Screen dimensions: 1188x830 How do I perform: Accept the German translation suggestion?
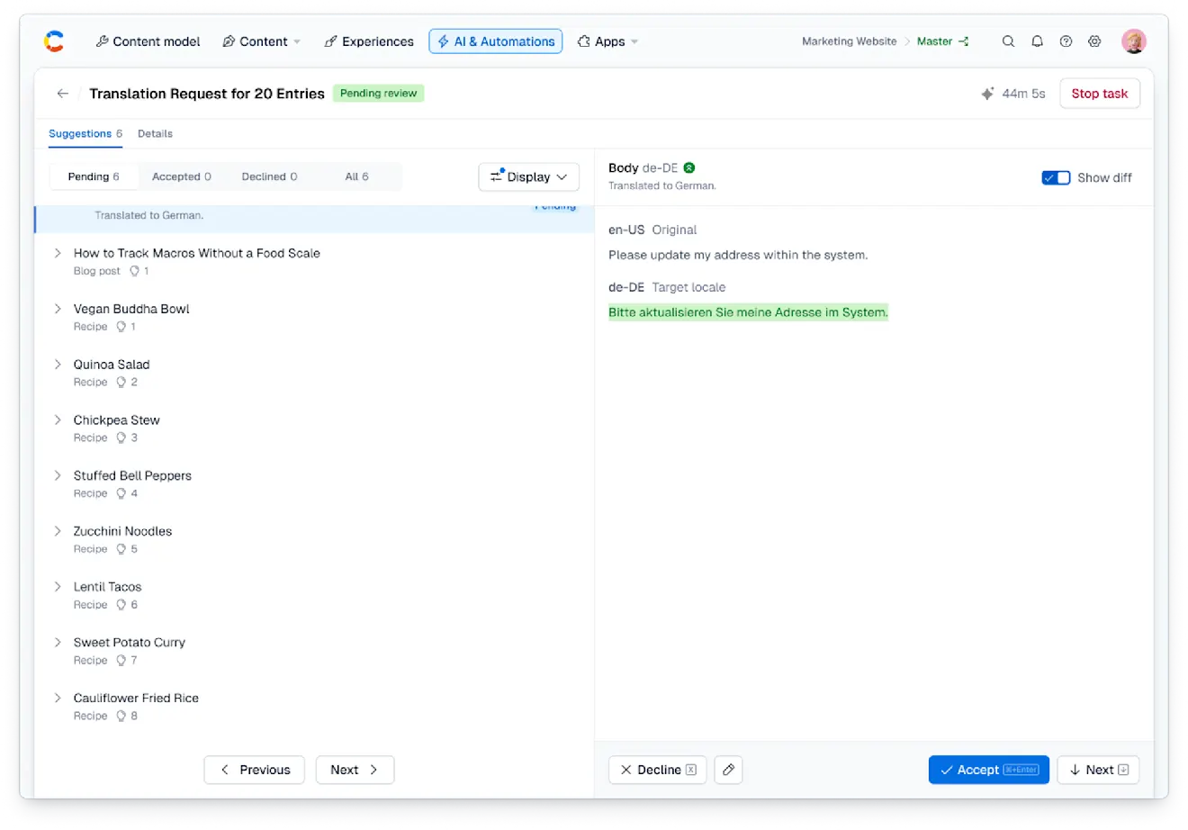(x=988, y=770)
